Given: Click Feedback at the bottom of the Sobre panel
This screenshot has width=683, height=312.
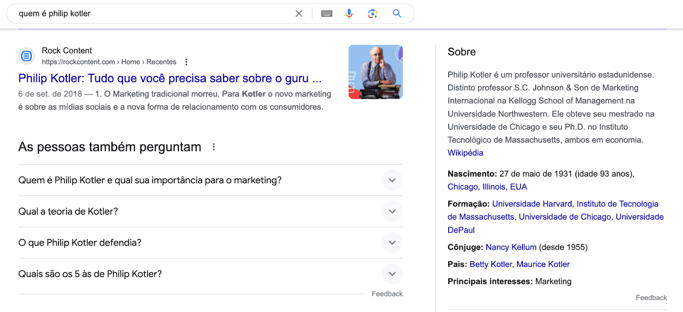Looking at the screenshot, I should (651, 297).
